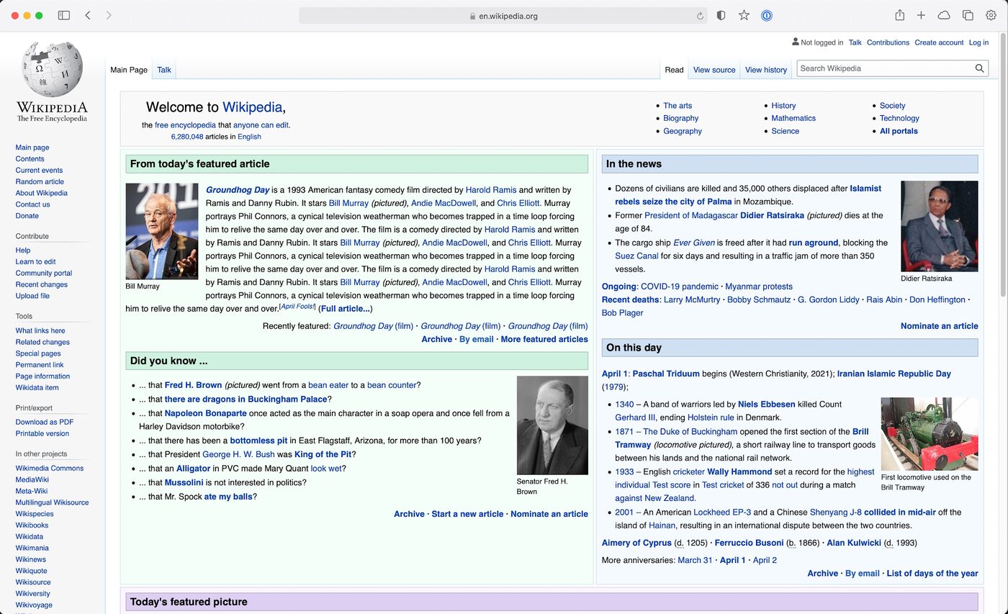Click the Geography portal link
The height and width of the screenshot is (614, 1008).
(683, 131)
